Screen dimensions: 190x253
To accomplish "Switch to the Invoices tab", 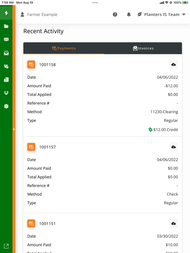I will (x=143, y=48).
